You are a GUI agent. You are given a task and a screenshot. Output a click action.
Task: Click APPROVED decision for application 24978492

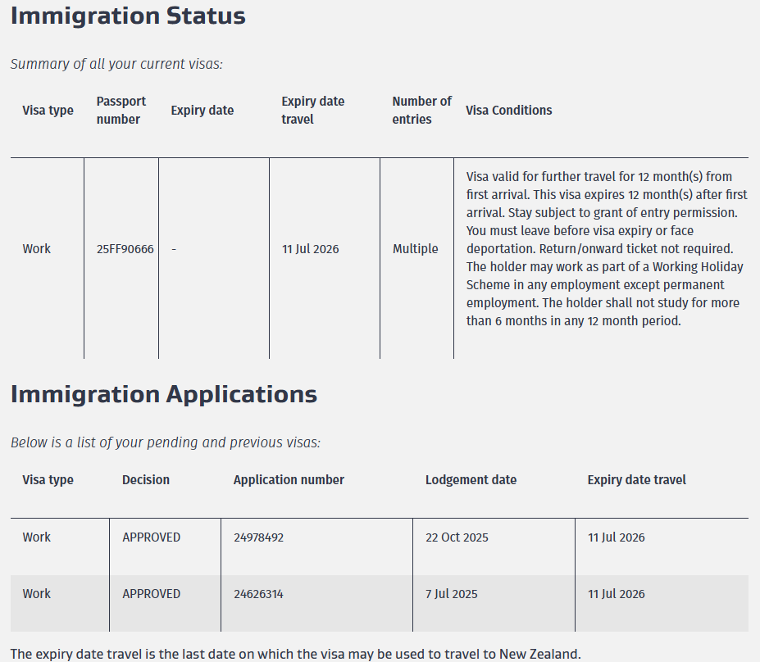(x=151, y=537)
